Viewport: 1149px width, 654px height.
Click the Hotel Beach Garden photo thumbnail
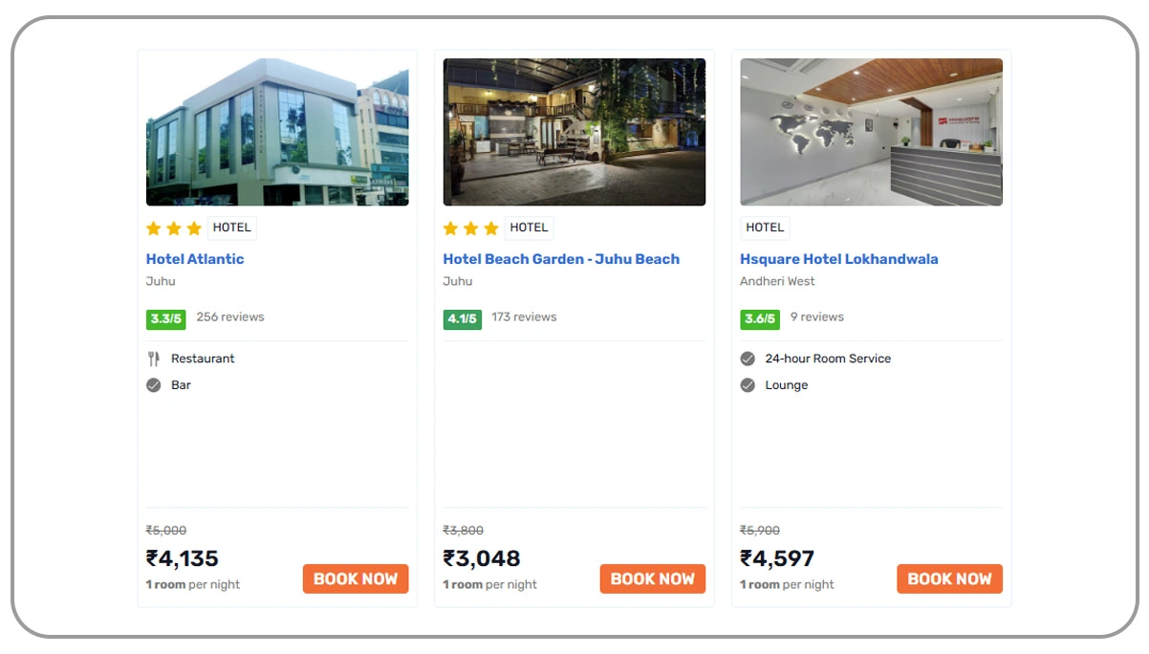pyautogui.click(x=574, y=132)
